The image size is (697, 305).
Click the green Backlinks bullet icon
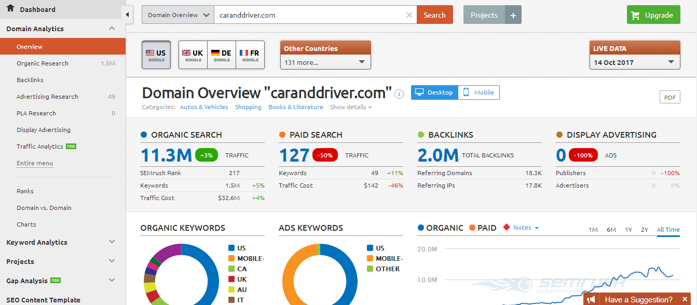point(421,135)
